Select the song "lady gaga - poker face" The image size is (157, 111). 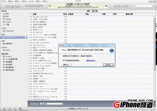(x=40, y=17)
